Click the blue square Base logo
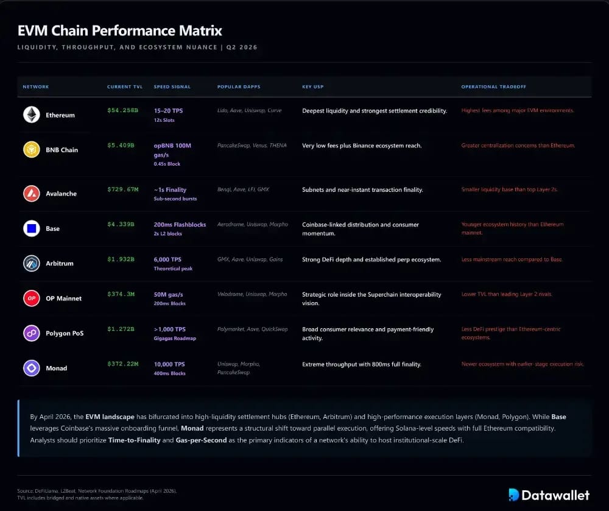609x511 pixels. pos(32,228)
